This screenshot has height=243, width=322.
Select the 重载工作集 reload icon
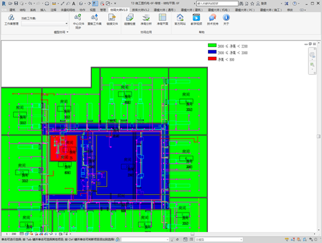click(95, 20)
